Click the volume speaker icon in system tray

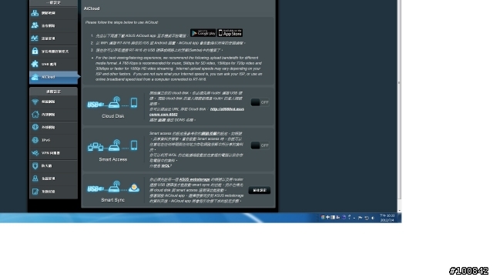[x=373, y=218]
